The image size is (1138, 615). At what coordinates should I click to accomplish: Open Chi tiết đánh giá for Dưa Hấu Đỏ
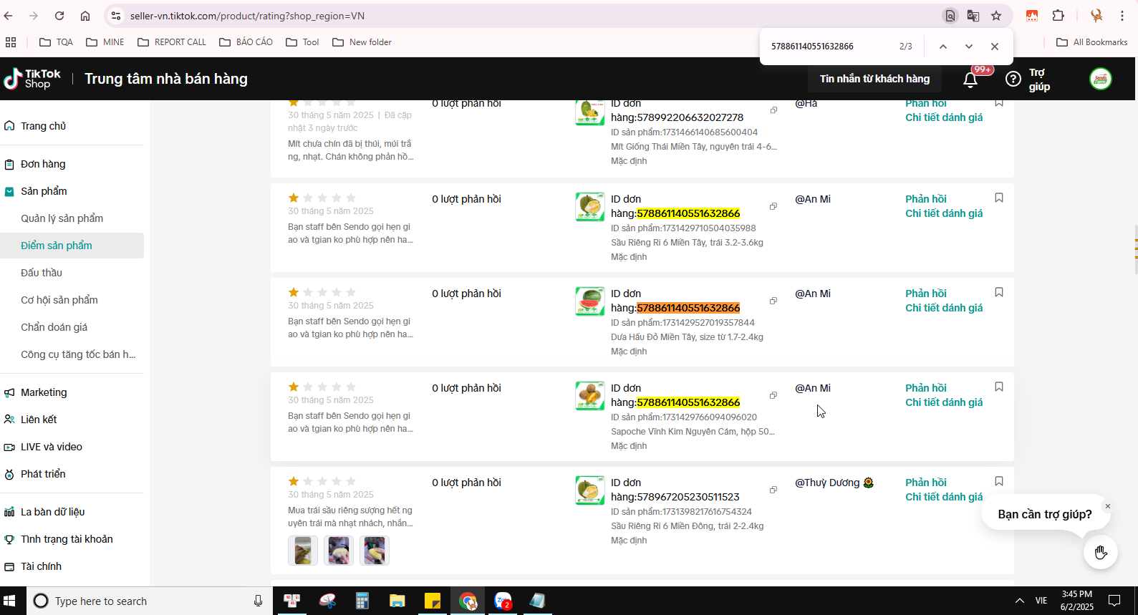(944, 308)
